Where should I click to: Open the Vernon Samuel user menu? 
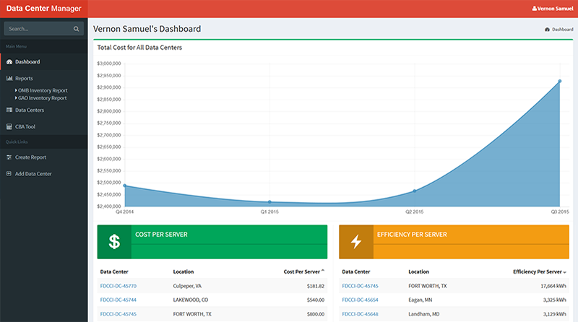tap(553, 9)
